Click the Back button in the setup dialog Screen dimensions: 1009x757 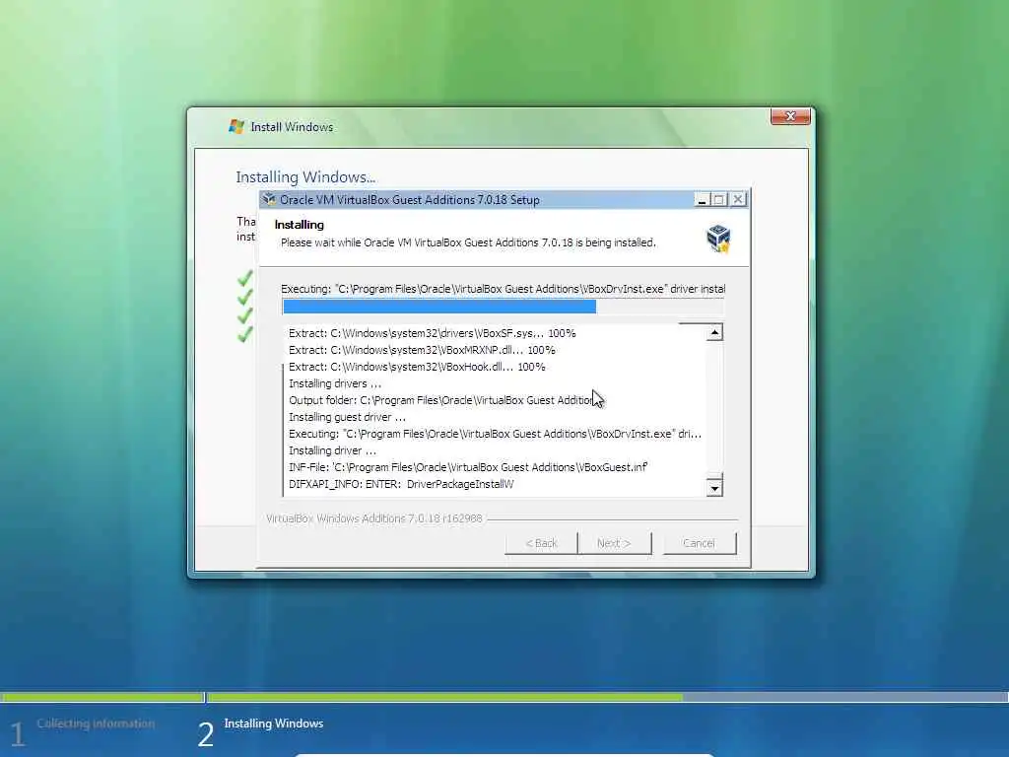(x=541, y=543)
